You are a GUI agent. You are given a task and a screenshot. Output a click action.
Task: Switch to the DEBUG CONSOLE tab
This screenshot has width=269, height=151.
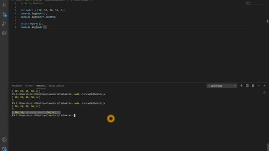(57, 86)
